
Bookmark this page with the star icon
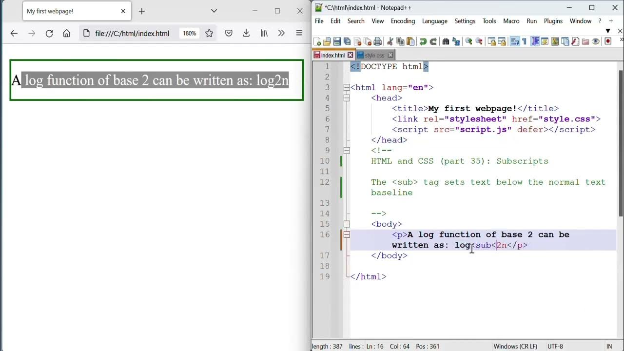(209, 33)
